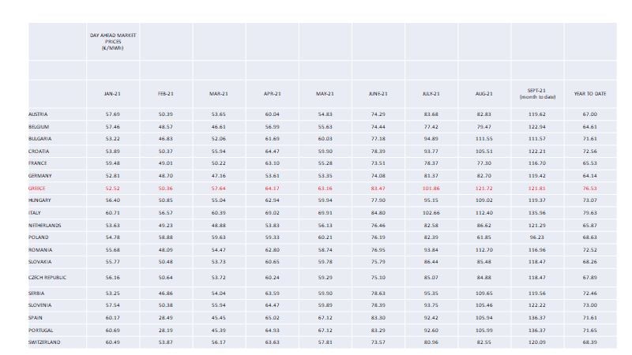Viewport: 632px width, 355px height.
Task: Click the CZECH REPUBLIC row label
Action: 47,278
